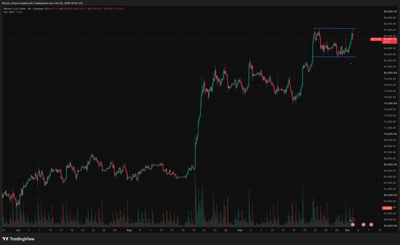Screen dimensions: 400x245
Task: Click the 65,000.00 price axis label
Action: (x=390, y=165)
